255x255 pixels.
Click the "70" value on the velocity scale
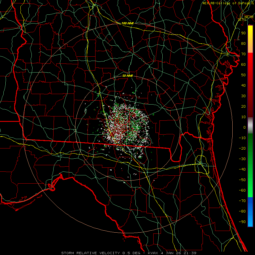click(243, 54)
